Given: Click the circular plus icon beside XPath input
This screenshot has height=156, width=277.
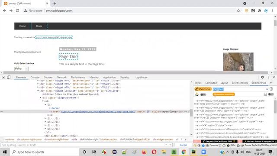Looking at the screenshot, I should 271,89.
